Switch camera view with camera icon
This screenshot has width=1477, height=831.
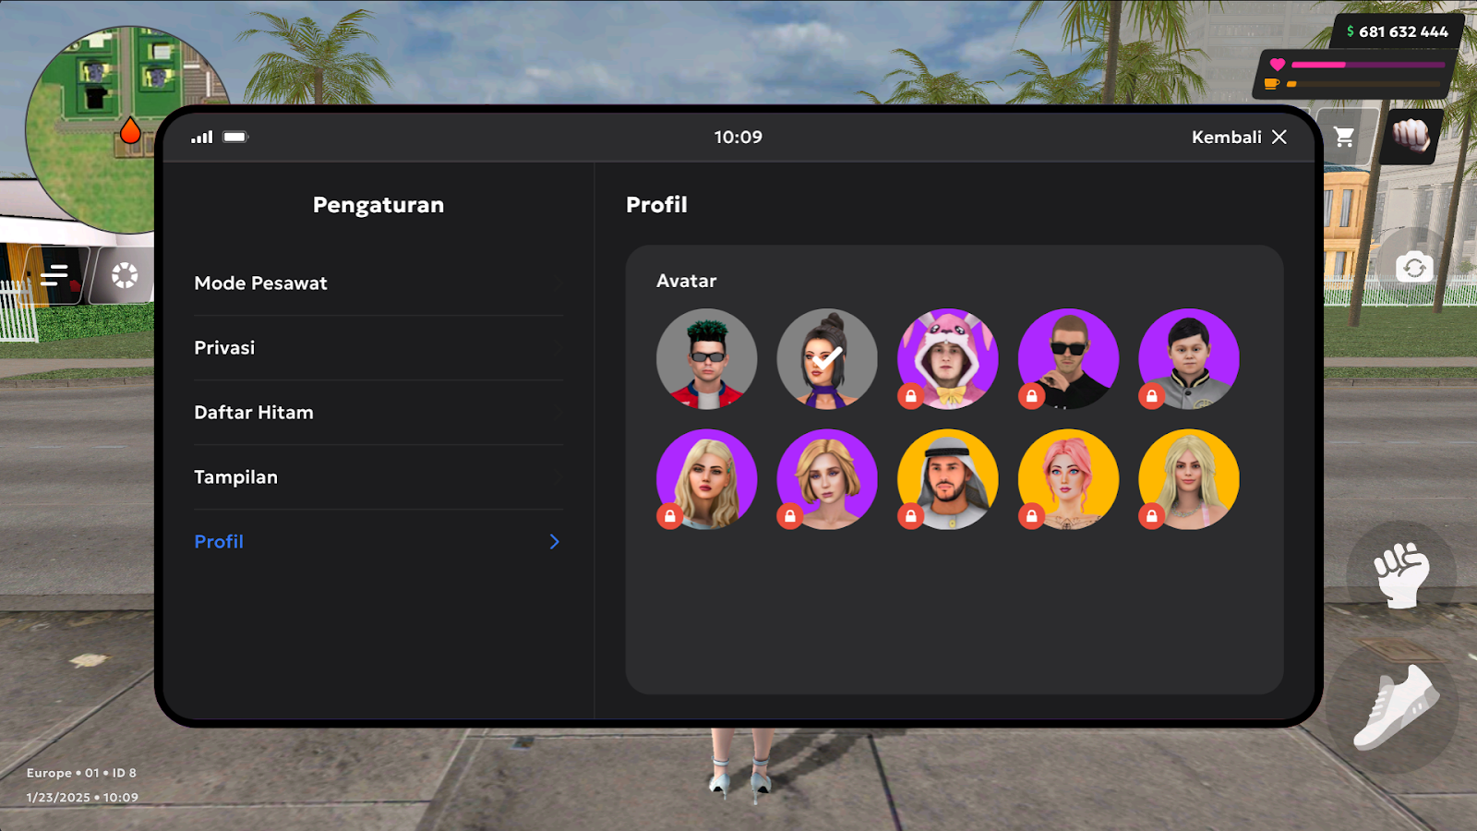pos(1414,268)
